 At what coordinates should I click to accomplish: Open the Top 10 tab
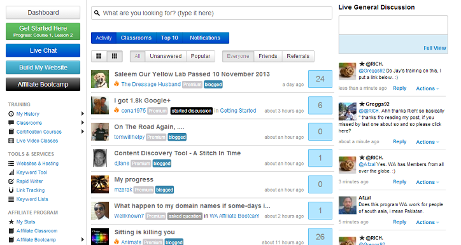pos(169,38)
